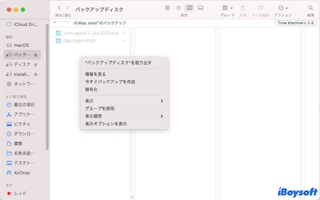Screen dimensions: 320x200
Task: Select the レッド red tag
Action: 16,193
